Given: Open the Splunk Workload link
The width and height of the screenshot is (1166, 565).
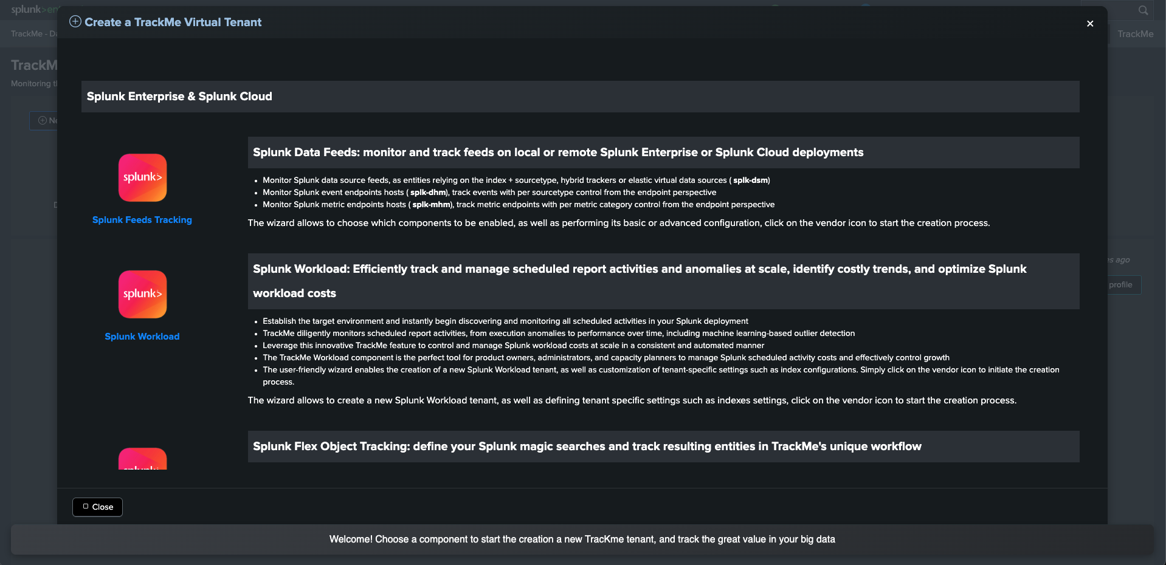Looking at the screenshot, I should coord(142,337).
